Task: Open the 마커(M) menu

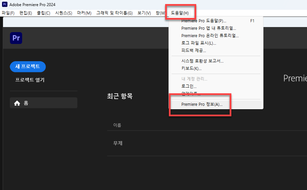Action: coord(84,13)
